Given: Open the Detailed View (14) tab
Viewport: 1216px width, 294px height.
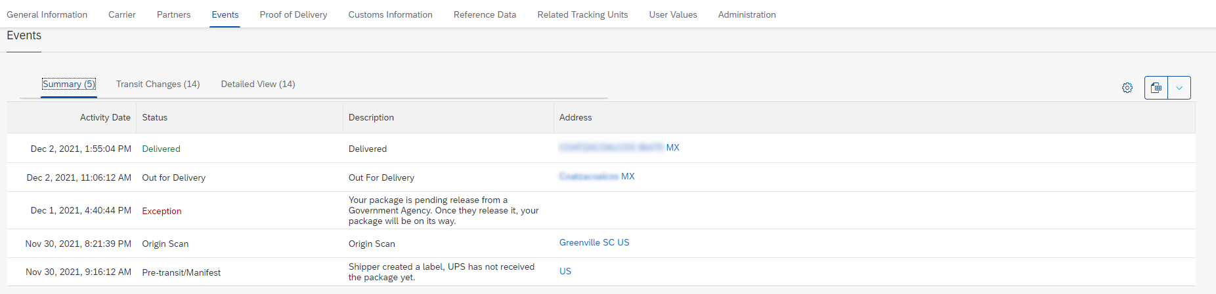Looking at the screenshot, I should click(258, 84).
